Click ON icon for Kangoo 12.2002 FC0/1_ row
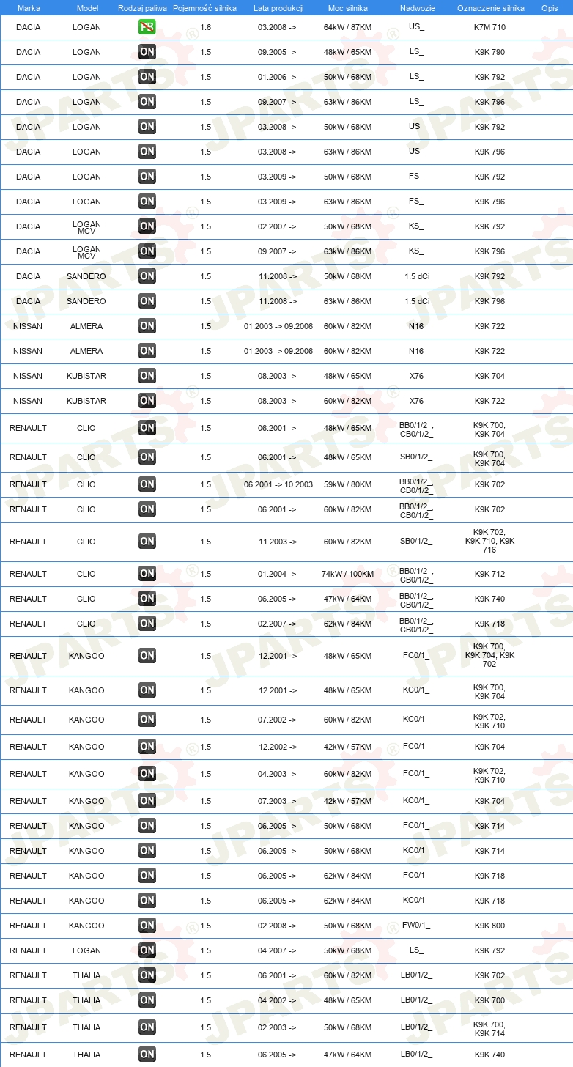Image resolution: width=573 pixels, height=1067 pixels. (x=147, y=747)
